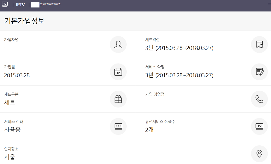Click the 3년 contract period under 세트약정
The height and width of the screenshot is (164, 271).
coord(179,48)
